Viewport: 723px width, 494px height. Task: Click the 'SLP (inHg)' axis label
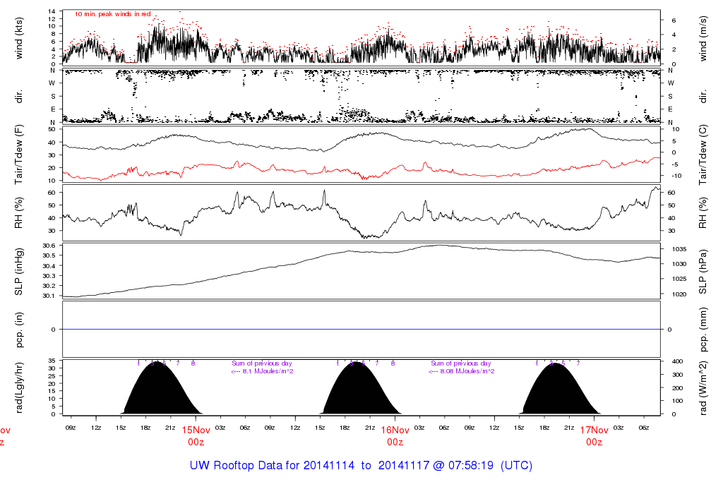click(x=19, y=271)
